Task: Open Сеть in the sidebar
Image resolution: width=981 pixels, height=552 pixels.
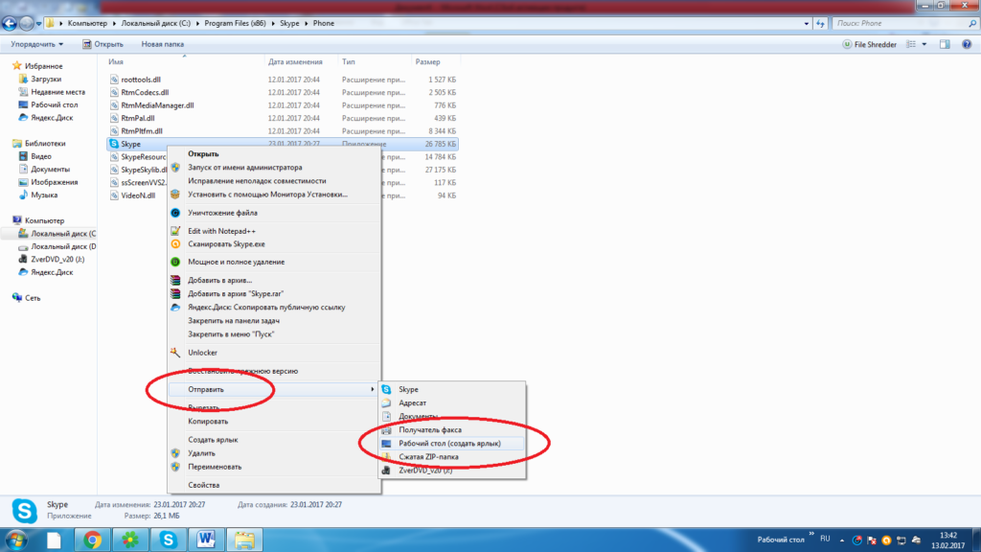Action: 33,298
